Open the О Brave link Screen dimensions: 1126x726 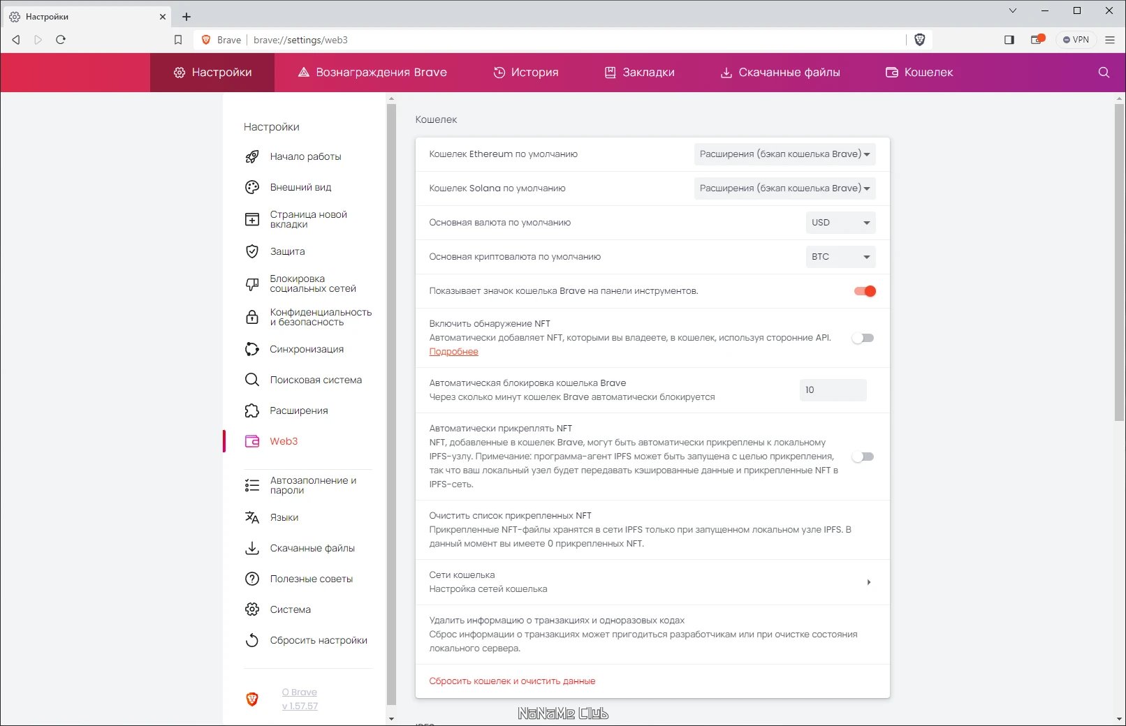(x=300, y=692)
